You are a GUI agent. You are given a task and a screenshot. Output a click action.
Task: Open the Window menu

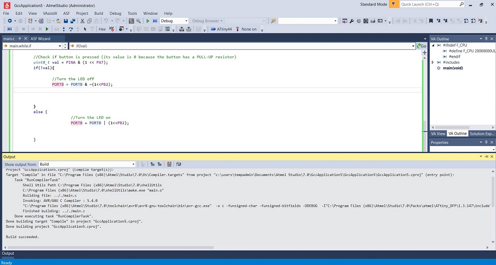click(151, 13)
